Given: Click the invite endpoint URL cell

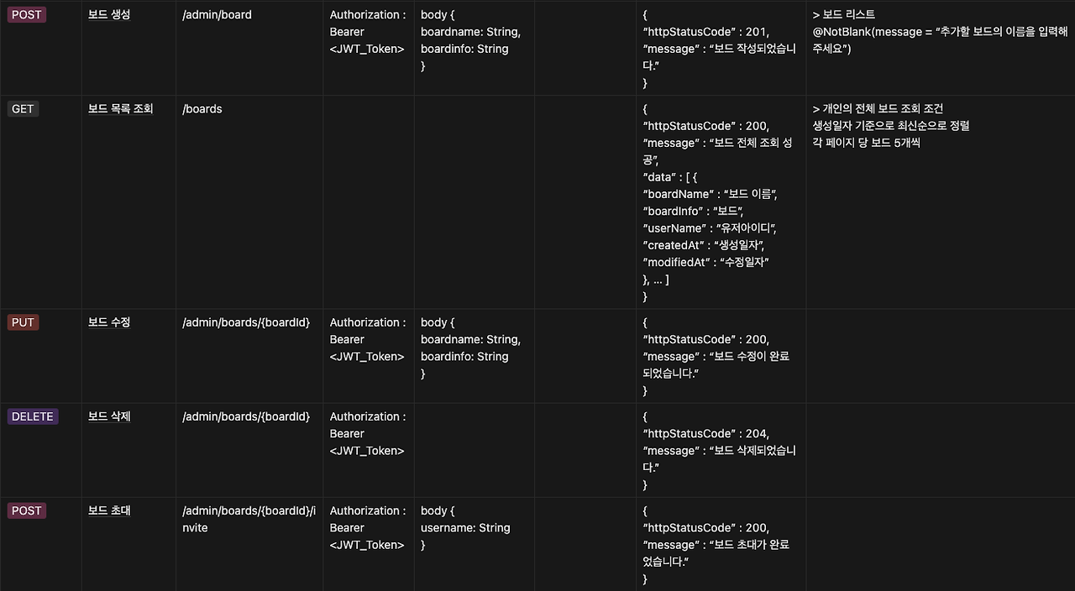Looking at the screenshot, I should (249, 519).
